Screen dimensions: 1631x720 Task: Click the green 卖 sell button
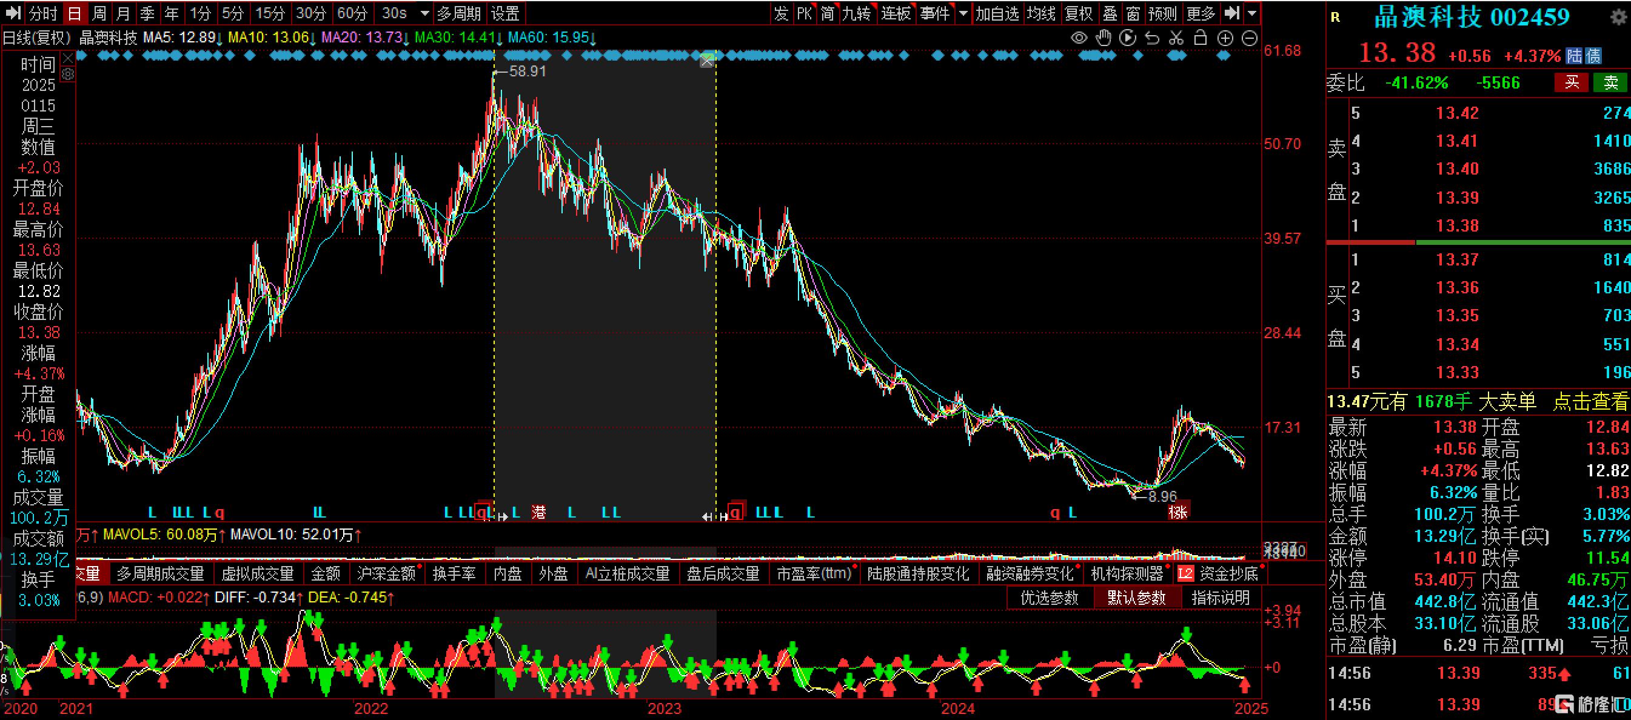point(1611,82)
